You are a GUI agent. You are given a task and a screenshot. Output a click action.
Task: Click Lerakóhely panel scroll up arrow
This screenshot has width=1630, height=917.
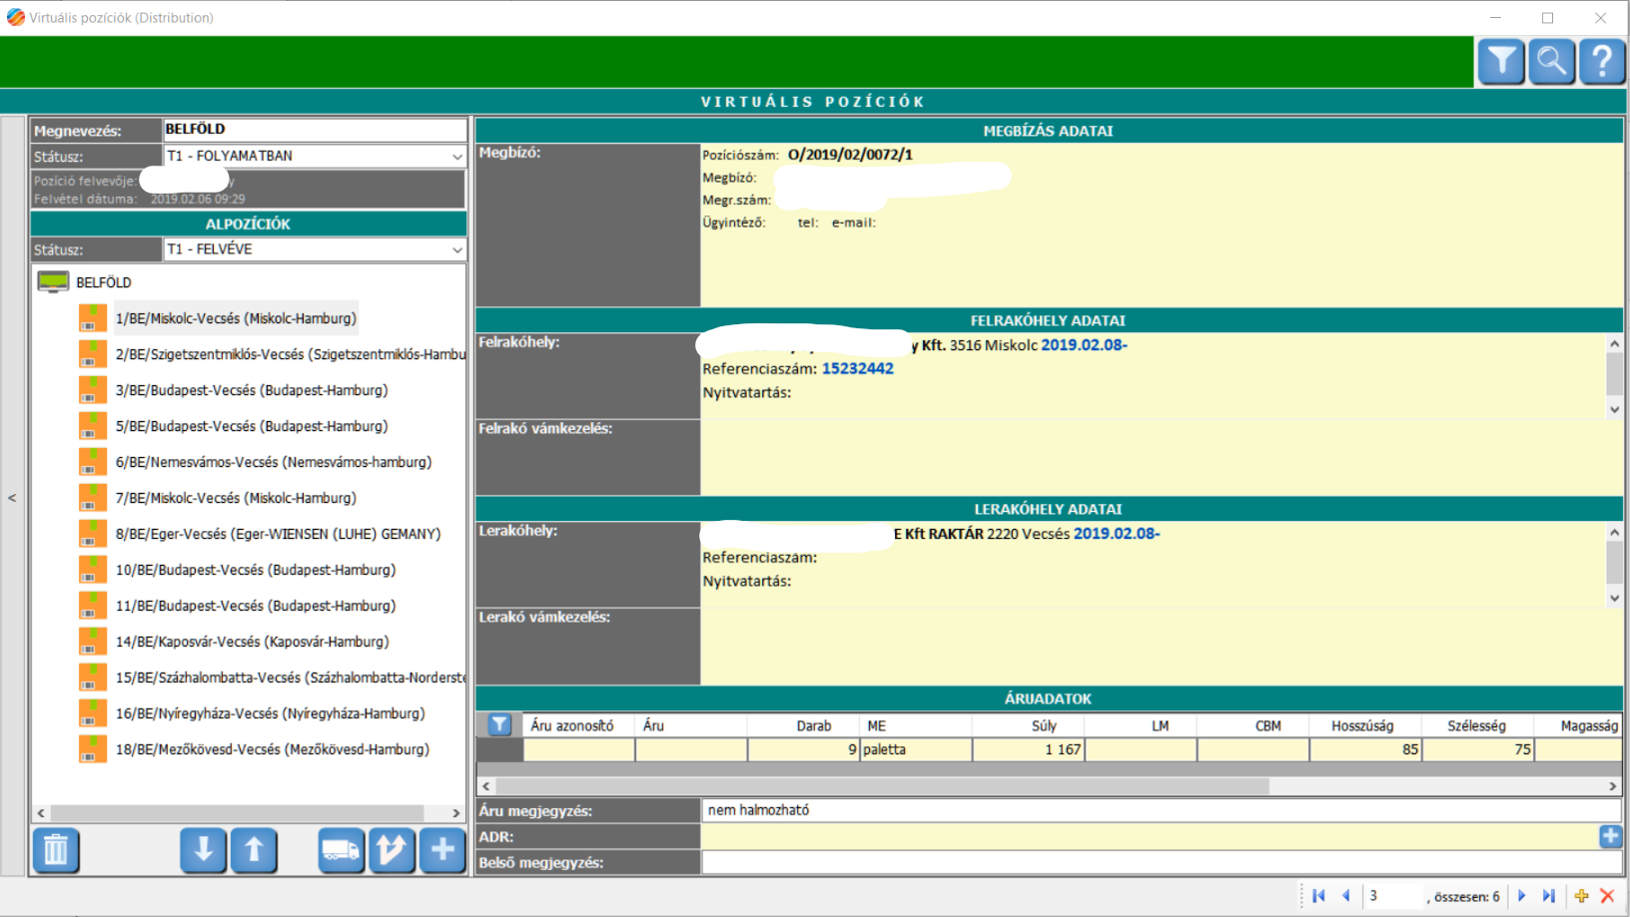(x=1614, y=532)
